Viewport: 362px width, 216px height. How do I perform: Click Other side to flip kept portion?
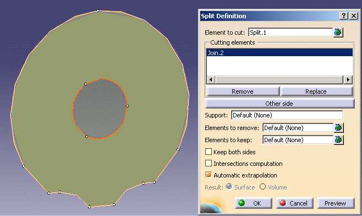(279, 104)
